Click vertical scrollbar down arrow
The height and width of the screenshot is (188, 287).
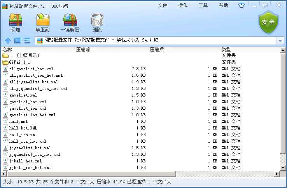tap(283, 167)
